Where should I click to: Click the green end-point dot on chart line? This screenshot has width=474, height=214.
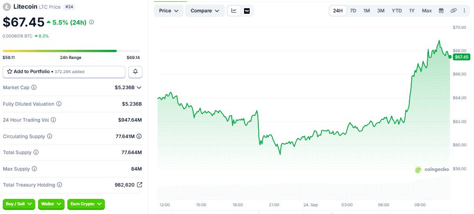[x=450, y=57]
